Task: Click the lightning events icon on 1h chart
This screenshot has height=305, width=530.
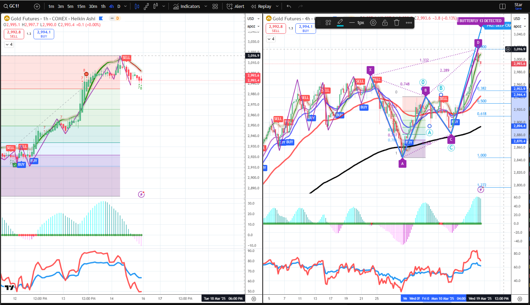Action: 141,194
